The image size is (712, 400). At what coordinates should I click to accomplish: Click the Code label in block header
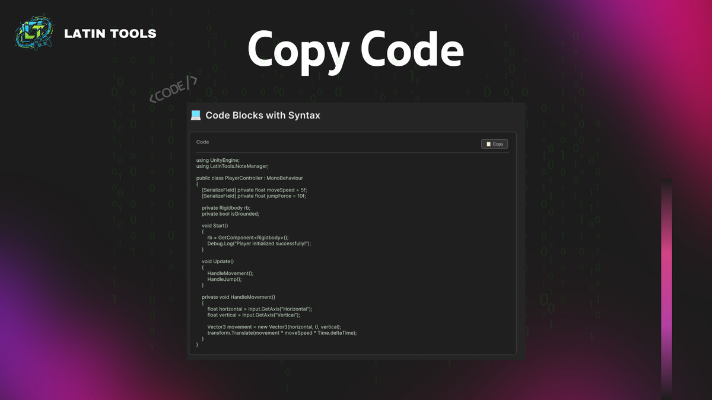[x=202, y=142]
